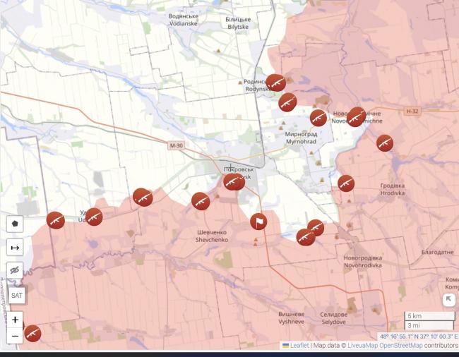Open the LiveuaMap link
459x357 pixels.
coord(365,346)
